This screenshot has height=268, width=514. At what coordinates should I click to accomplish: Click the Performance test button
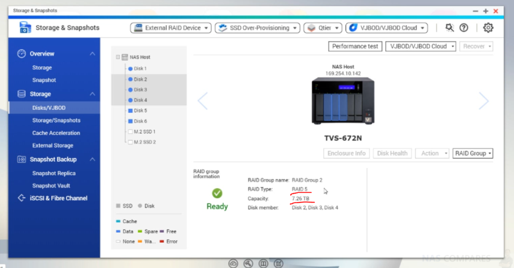pos(355,46)
